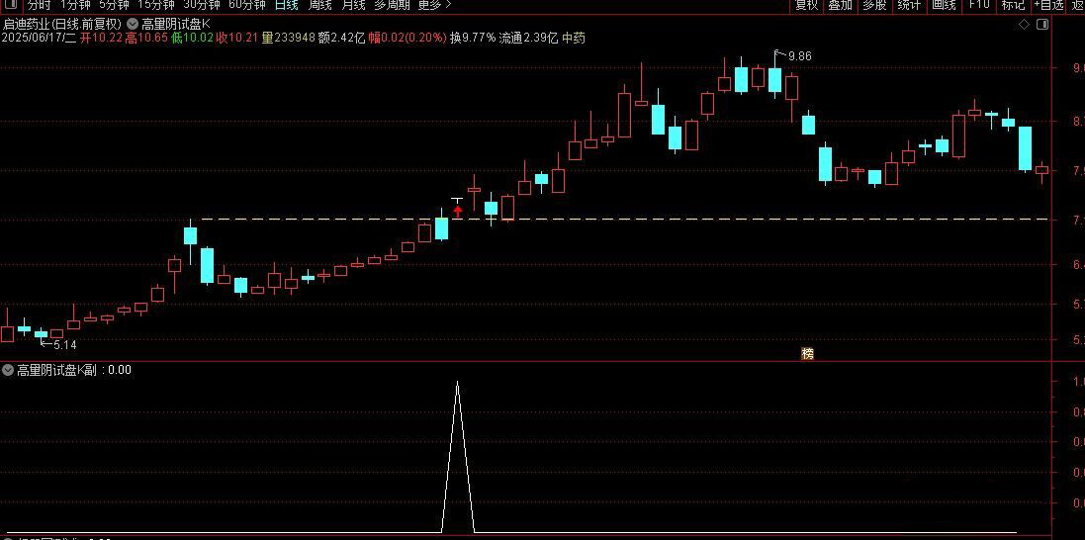The height and width of the screenshot is (540, 1085).
Task: Open the 统计 statistics tool
Action: click(909, 5)
